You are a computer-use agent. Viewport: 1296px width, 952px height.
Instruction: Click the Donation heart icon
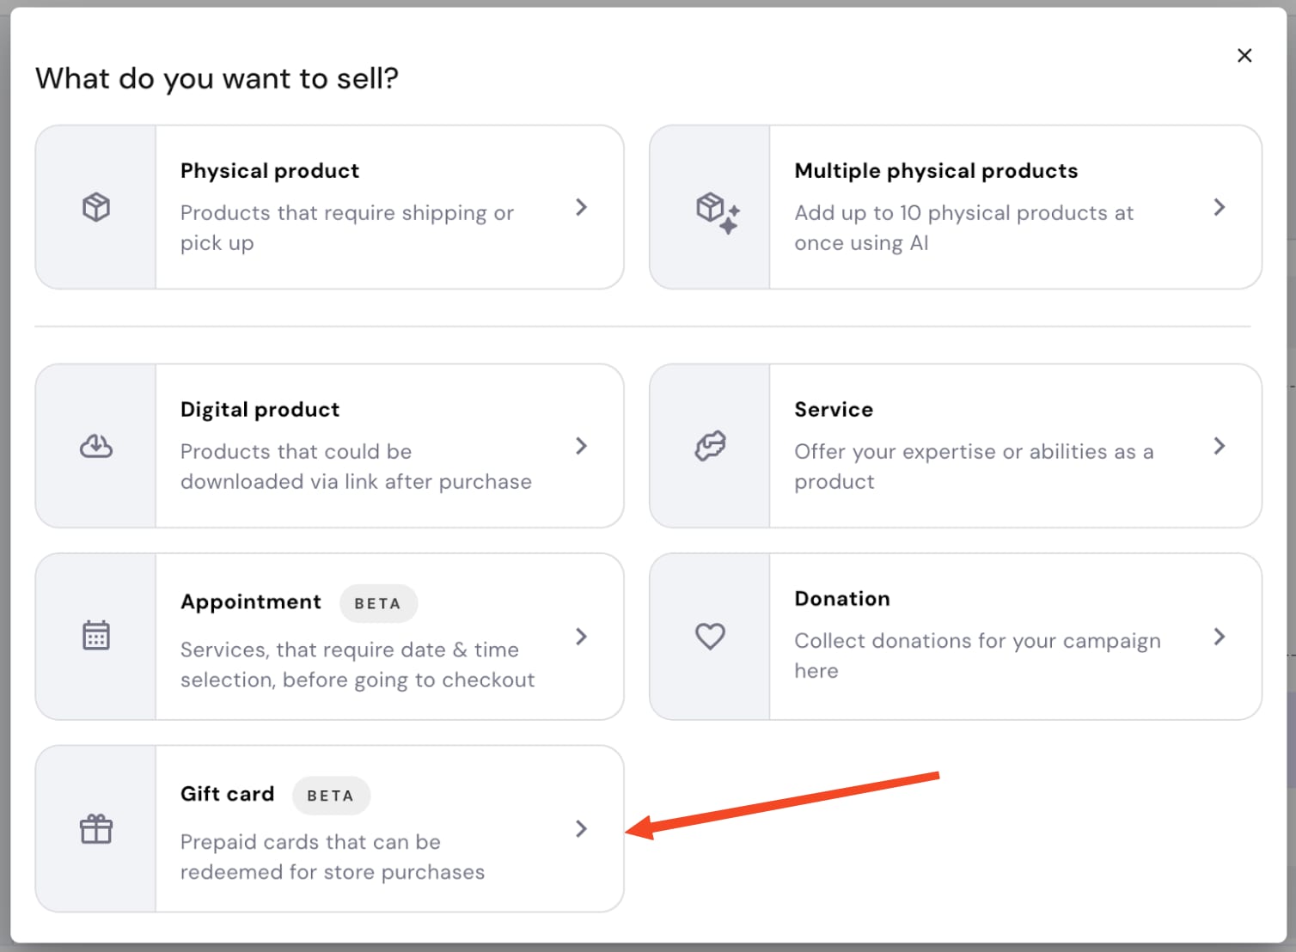710,637
